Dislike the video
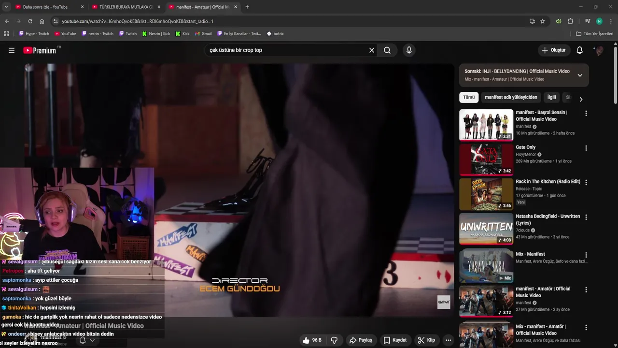This screenshot has height=348, width=618. pos(334,340)
